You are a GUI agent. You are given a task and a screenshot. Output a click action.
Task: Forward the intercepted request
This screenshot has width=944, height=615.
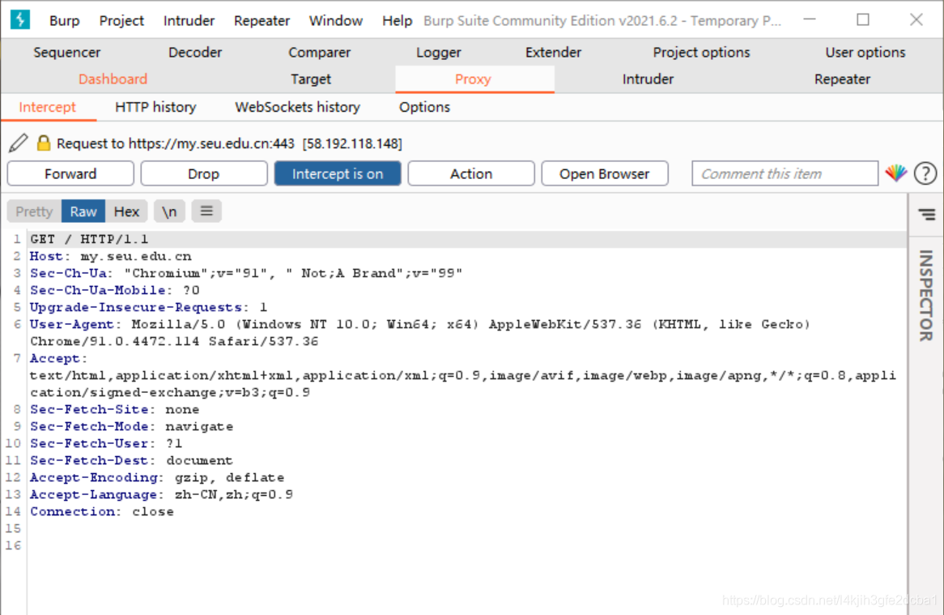(x=70, y=173)
